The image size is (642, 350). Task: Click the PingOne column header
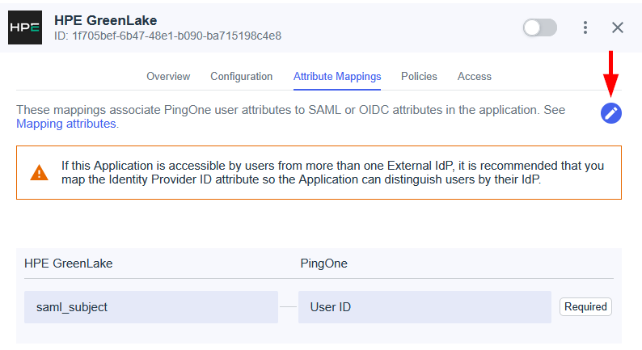pos(324,264)
